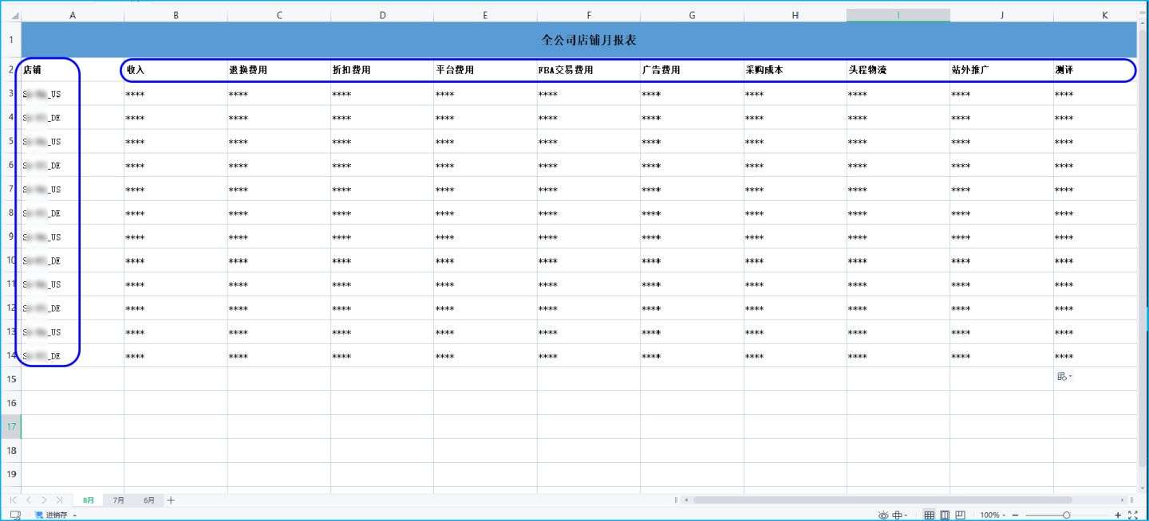Screen dimensions: 1149x521
Task: Click the 折扣费用 header cell
Action: pos(382,70)
